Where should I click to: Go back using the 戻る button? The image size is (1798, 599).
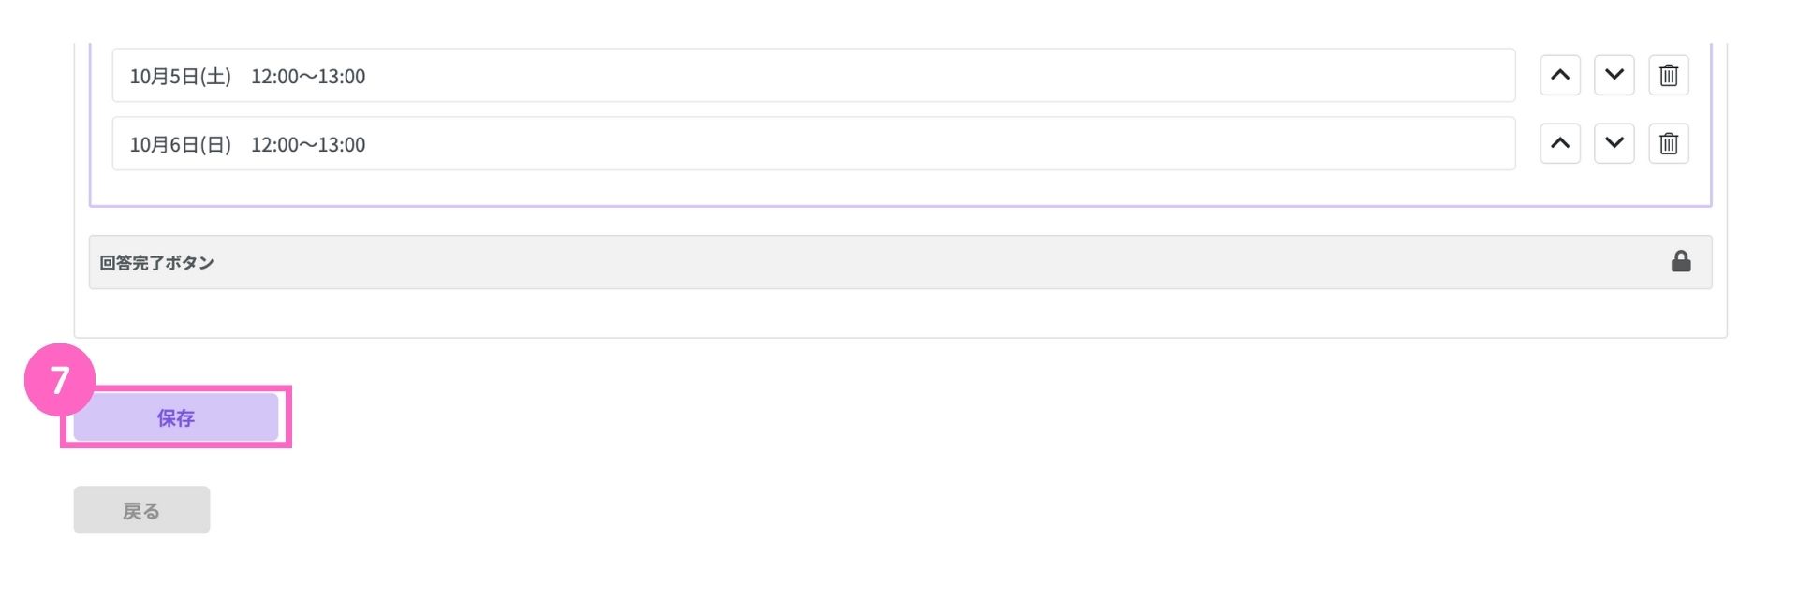click(141, 510)
